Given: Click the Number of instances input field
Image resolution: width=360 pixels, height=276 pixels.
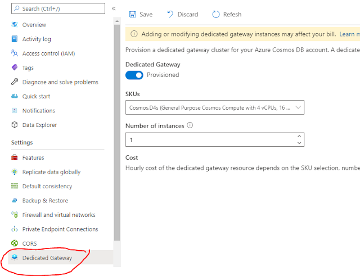Looking at the screenshot, I should click(215, 139).
